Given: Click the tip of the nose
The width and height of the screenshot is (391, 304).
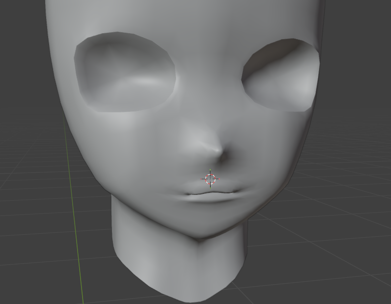Looking at the screenshot, I should click(216, 148).
